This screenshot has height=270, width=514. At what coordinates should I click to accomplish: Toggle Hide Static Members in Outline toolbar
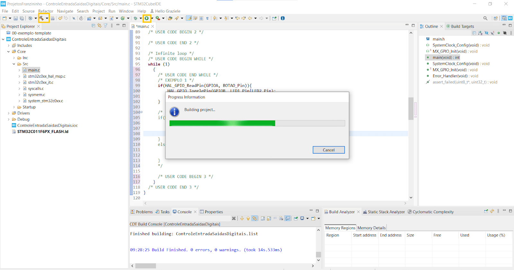(492, 33)
